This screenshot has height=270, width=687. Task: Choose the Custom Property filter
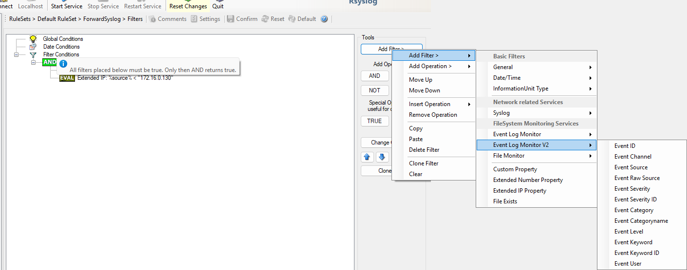(x=536, y=169)
